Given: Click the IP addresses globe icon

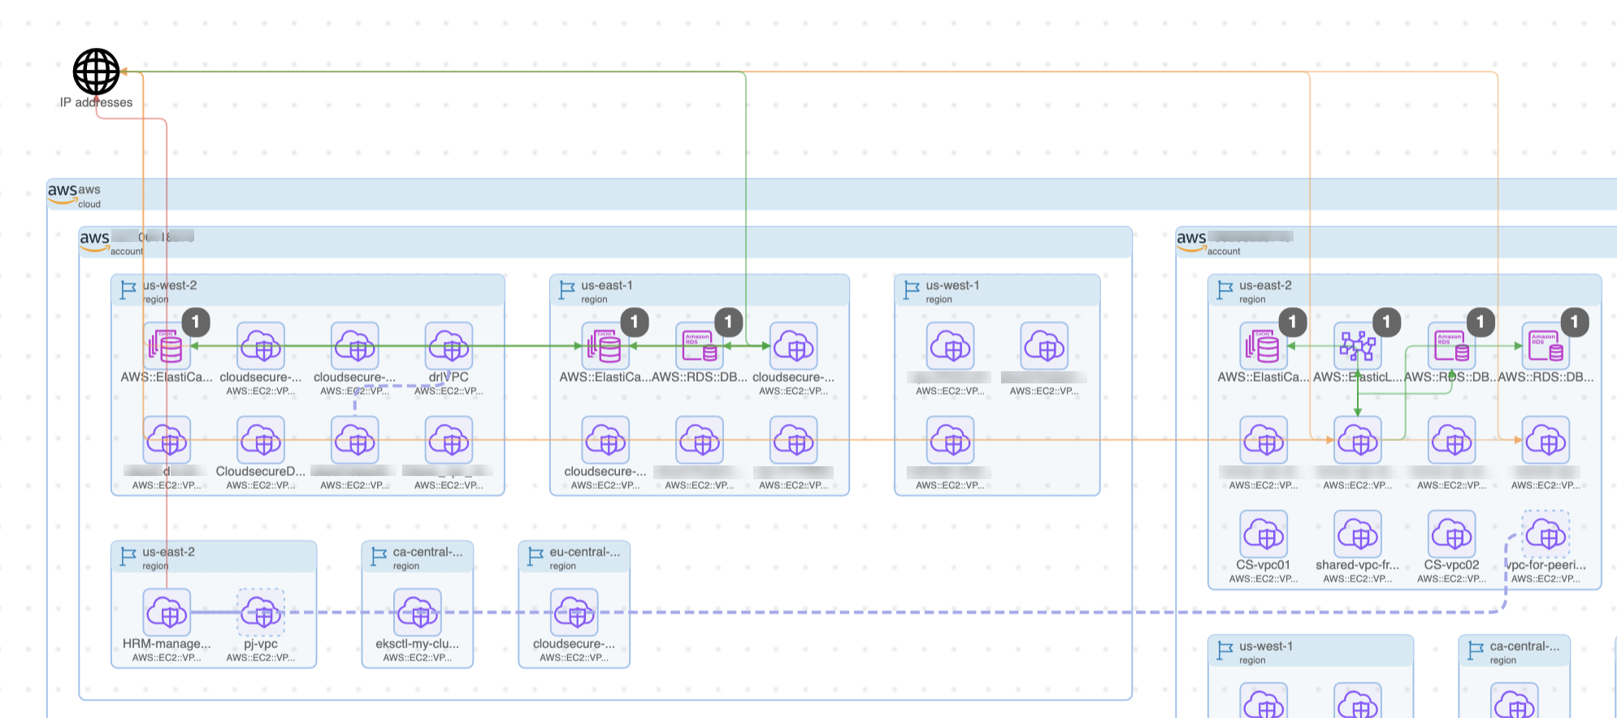Looking at the screenshot, I should coord(96,71).
